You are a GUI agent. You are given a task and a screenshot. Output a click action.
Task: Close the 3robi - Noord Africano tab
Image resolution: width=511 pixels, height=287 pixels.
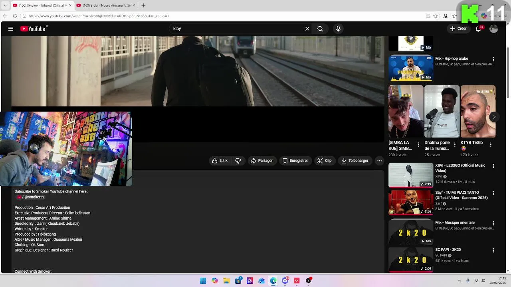point(133,6)
